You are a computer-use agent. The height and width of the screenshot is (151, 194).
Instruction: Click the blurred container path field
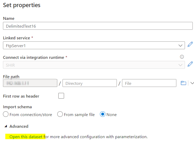30,83
